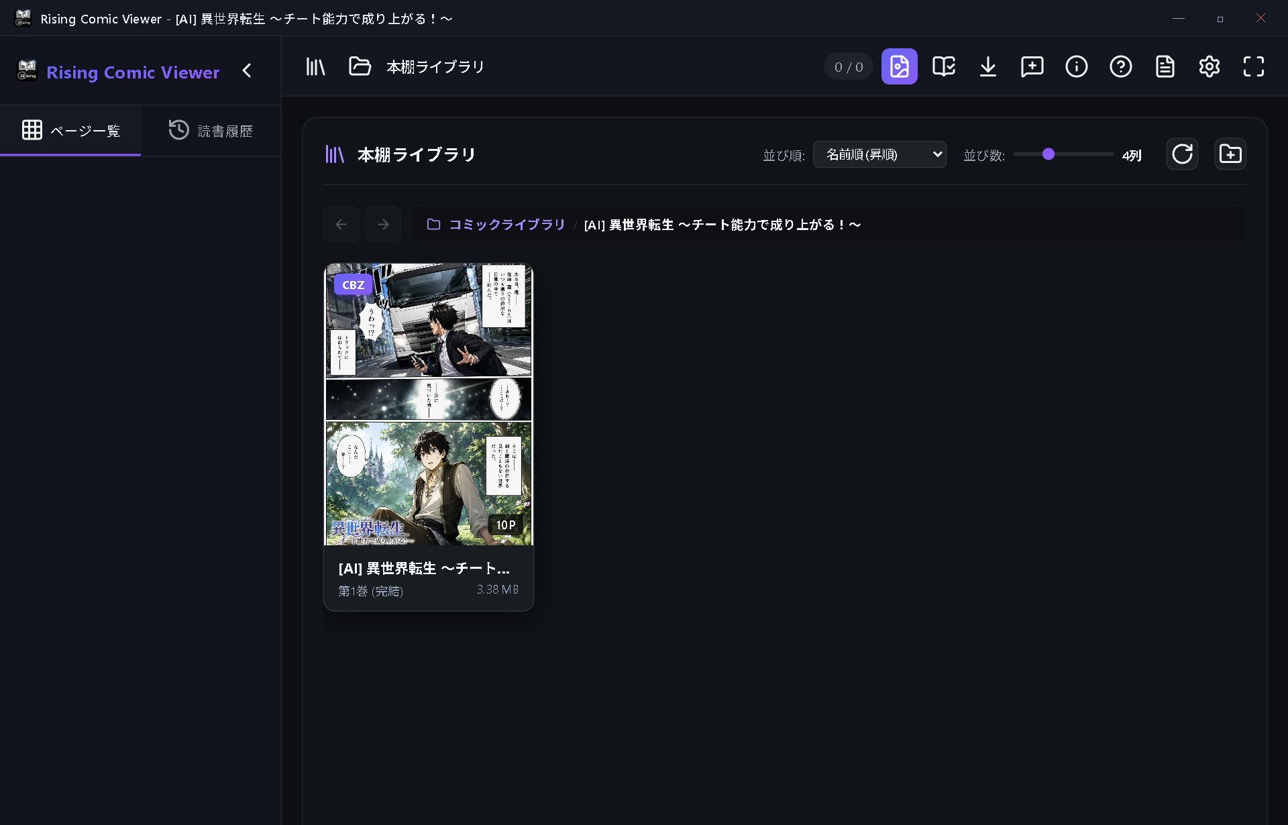
Task: Click the CBZ format badge on the cover
Action: [353, 284]
